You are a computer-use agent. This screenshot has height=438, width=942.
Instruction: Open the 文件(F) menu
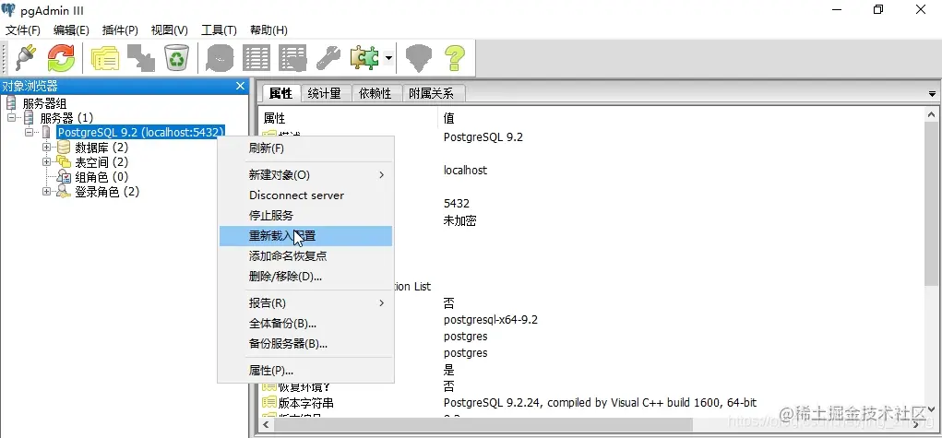click(23, 30)
